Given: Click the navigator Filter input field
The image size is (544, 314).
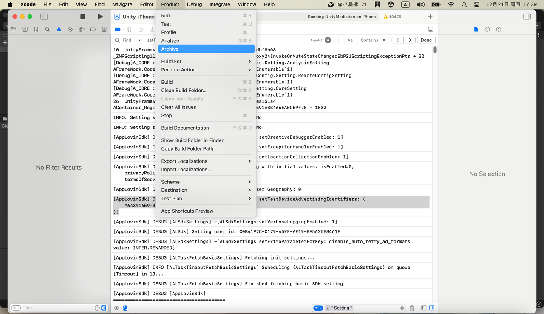Looking at the screenshot, I should (x=58, y=308).
